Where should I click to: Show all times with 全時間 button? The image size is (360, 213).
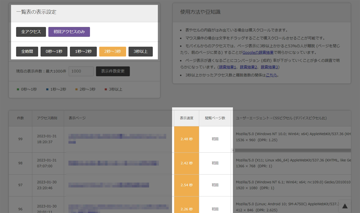(27, 52)
